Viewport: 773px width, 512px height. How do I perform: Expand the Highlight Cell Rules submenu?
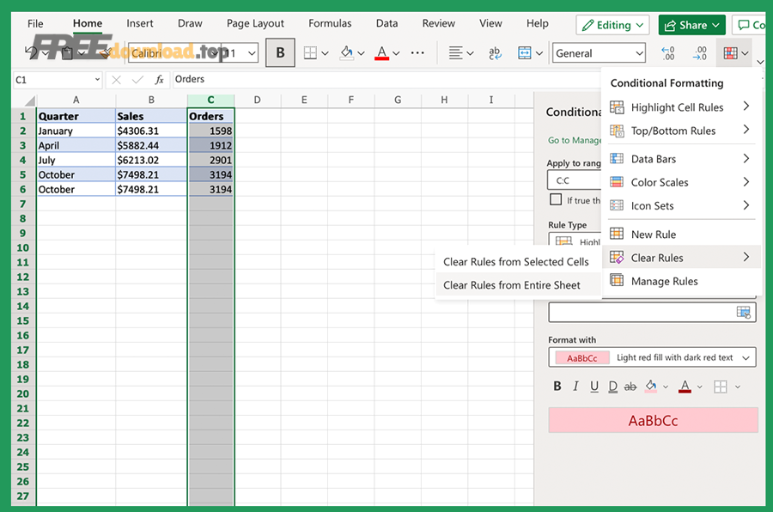[746, 106]
